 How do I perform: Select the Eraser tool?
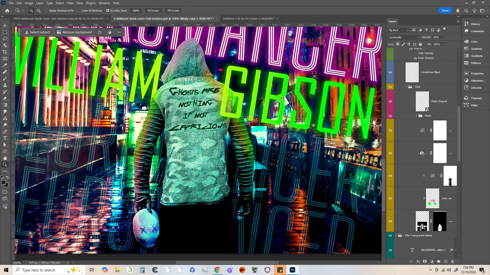point(5,98)
